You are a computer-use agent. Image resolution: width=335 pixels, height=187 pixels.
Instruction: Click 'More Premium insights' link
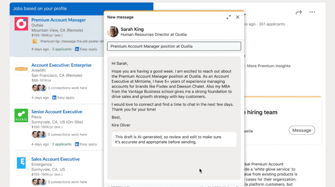(x=268, y=66)
